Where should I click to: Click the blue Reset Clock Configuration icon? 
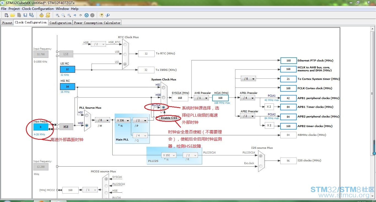click(x=86, y=15)
